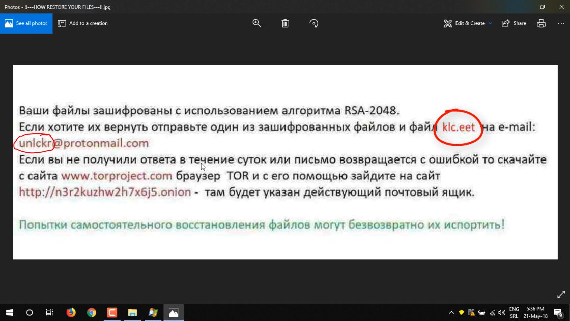Share this photo

coord(514,23)
